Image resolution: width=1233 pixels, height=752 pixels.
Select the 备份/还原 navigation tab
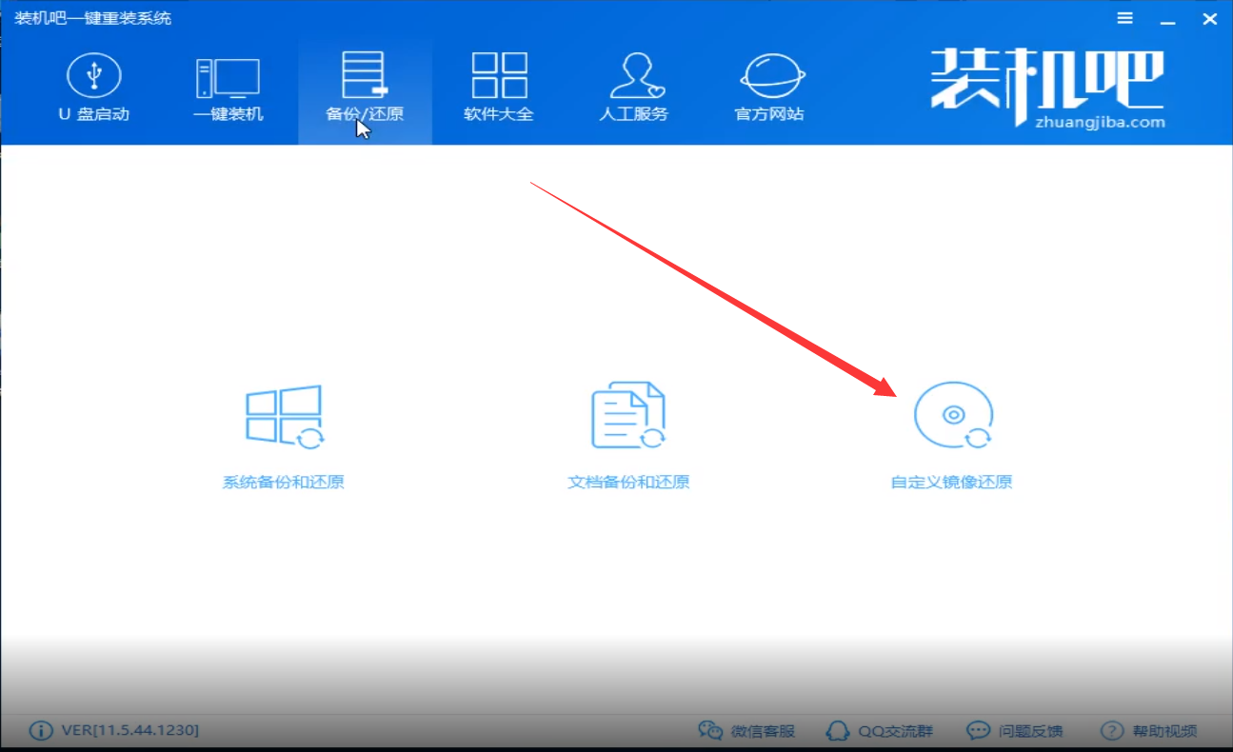click(x=365, y=89)
